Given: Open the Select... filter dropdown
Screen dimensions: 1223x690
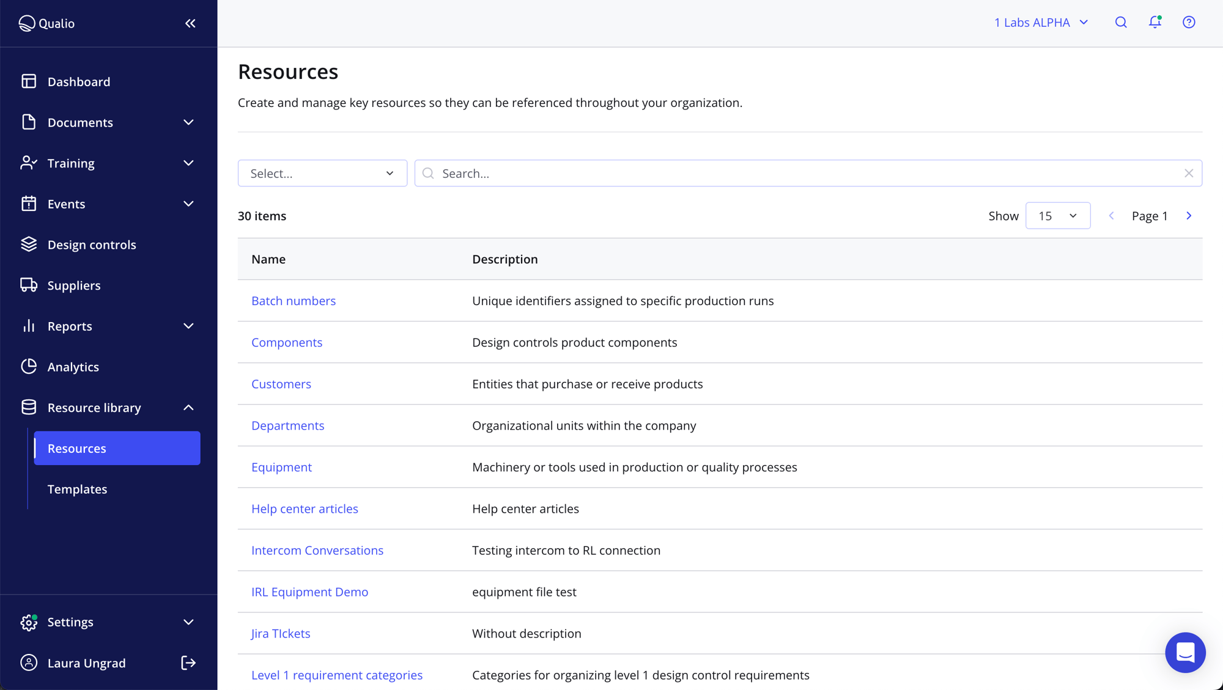Looking at the screenshot, I should pyautogui.click(x=322, y=173).
